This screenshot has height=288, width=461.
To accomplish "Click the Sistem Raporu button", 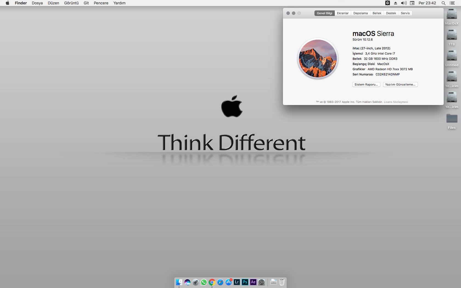I will coord(366,84).
